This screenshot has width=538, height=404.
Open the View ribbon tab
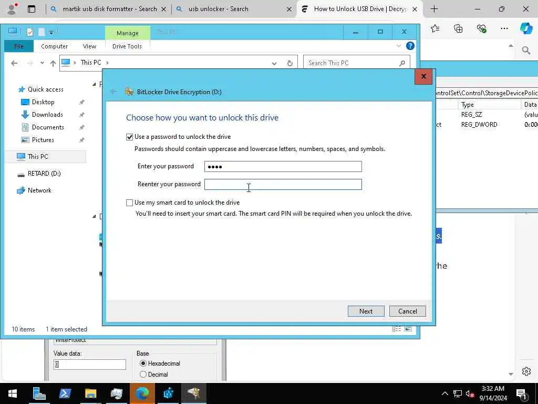click(x=89, y=46)
